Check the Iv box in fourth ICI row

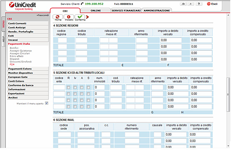tap(75, 107)
